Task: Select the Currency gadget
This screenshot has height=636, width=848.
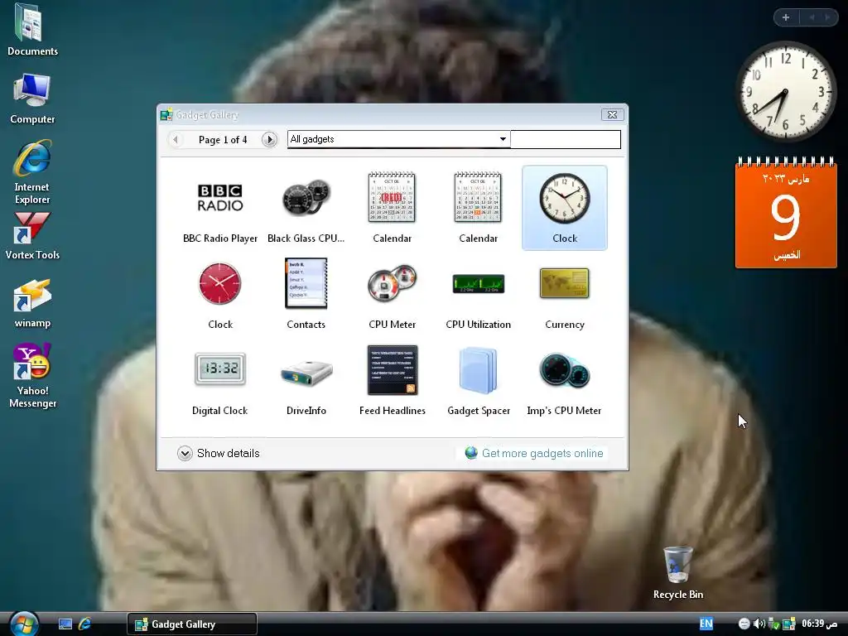Action: (x=565, y=294)
